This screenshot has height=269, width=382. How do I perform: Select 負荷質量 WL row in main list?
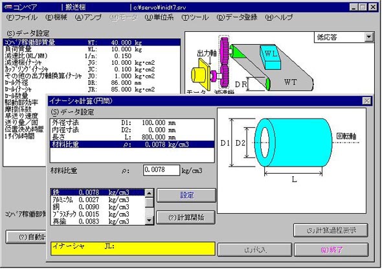(x=91, y=49)
